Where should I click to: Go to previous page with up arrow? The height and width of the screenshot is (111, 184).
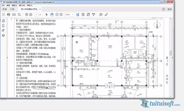pos(27,14)
